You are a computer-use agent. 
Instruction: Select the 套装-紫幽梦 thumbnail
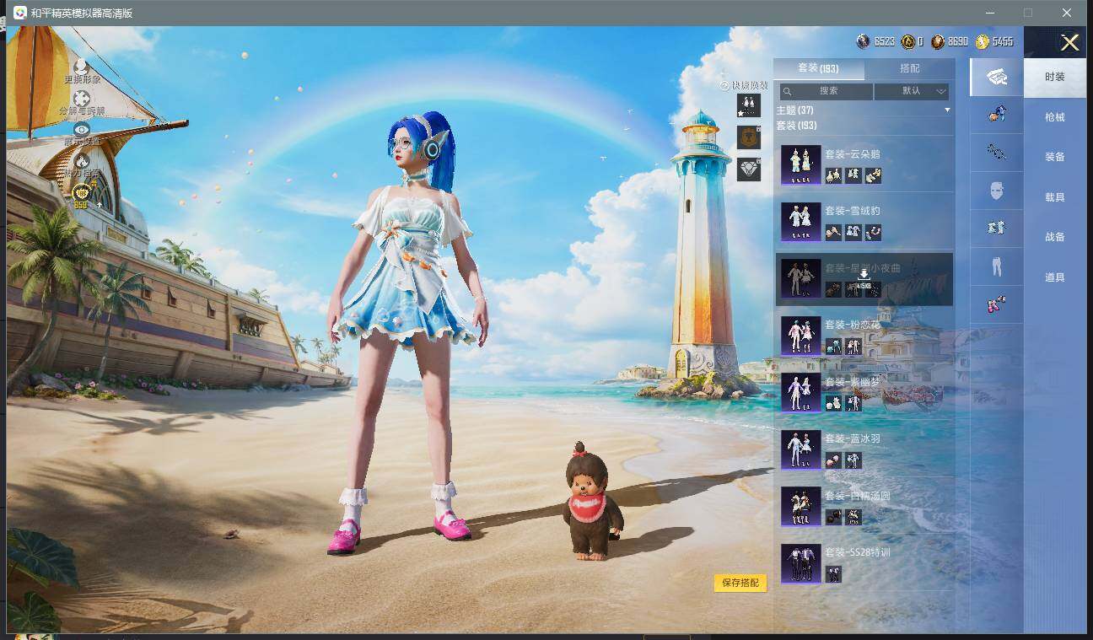pyautogui.click(x=800, y=392)
